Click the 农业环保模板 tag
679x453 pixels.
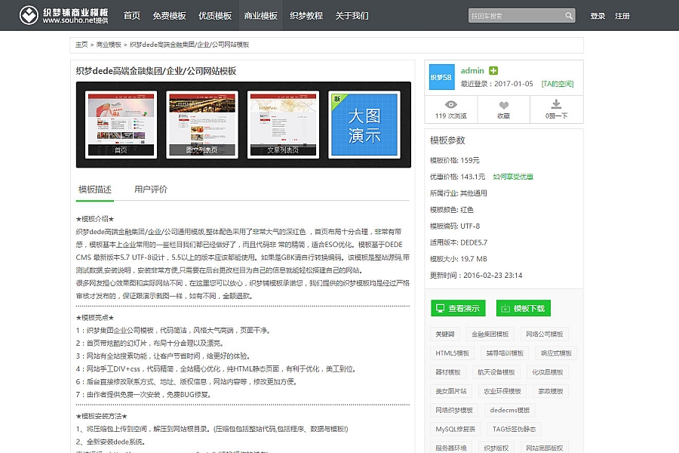click(502, 391)
